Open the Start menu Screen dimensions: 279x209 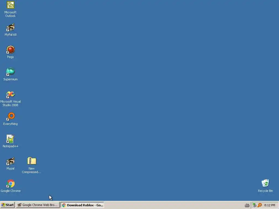click(x=7, y=205)
